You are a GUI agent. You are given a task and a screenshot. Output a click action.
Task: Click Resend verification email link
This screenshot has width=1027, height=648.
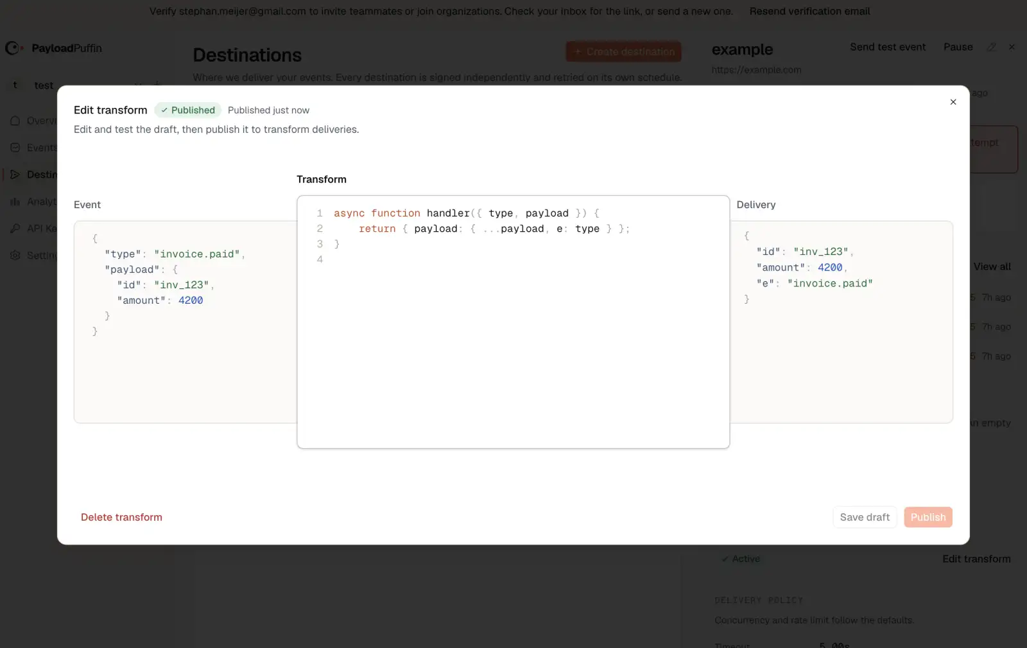(x=810, y=11)
